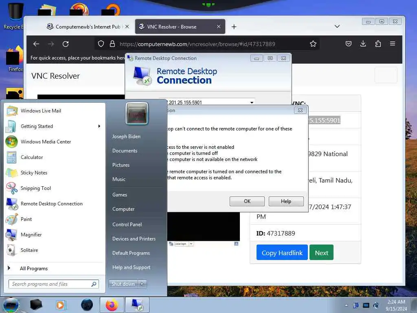
Task: Open Pictures folder in Start menu
Action: point(121,165)
